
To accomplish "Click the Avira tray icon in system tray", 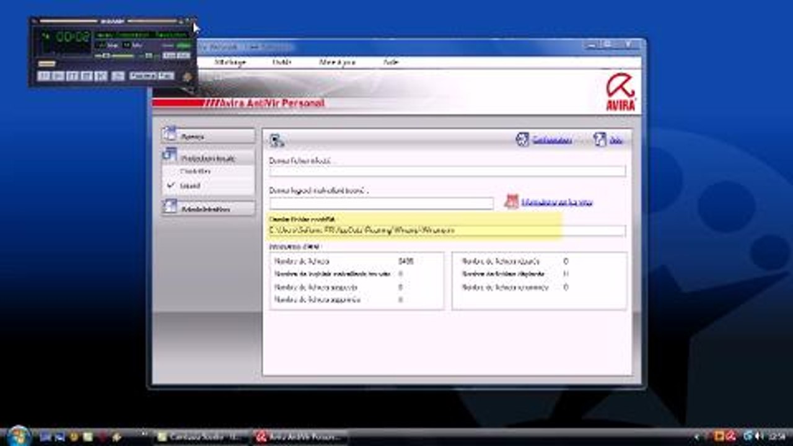I will [x=731, y=436].
